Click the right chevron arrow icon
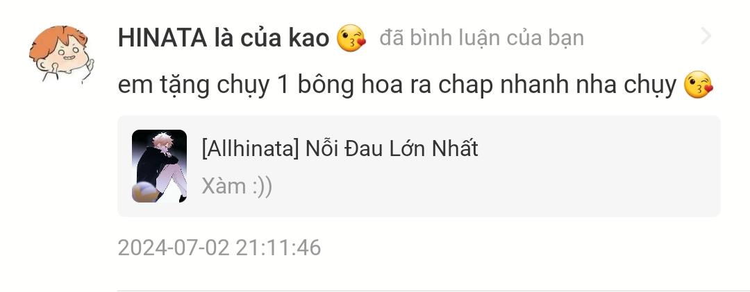 (706, 36)
